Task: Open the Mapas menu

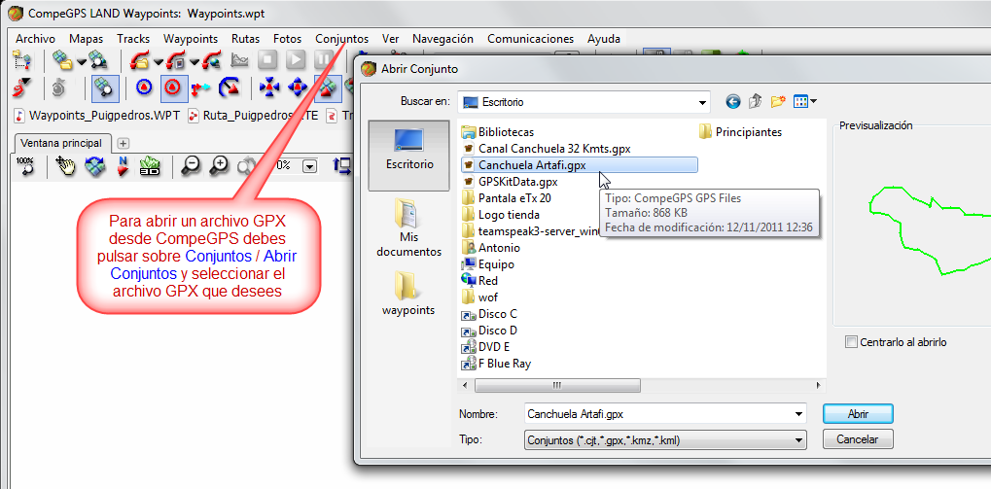Action: pyautogui.click(x=86, y=39)
